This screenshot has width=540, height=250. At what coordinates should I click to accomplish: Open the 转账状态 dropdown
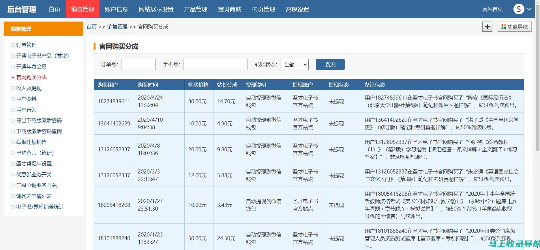294,64
